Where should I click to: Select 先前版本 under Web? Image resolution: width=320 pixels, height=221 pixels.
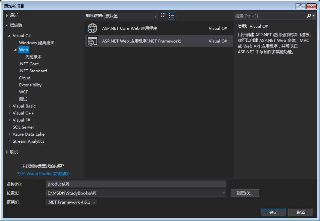(x=34, y=57)
